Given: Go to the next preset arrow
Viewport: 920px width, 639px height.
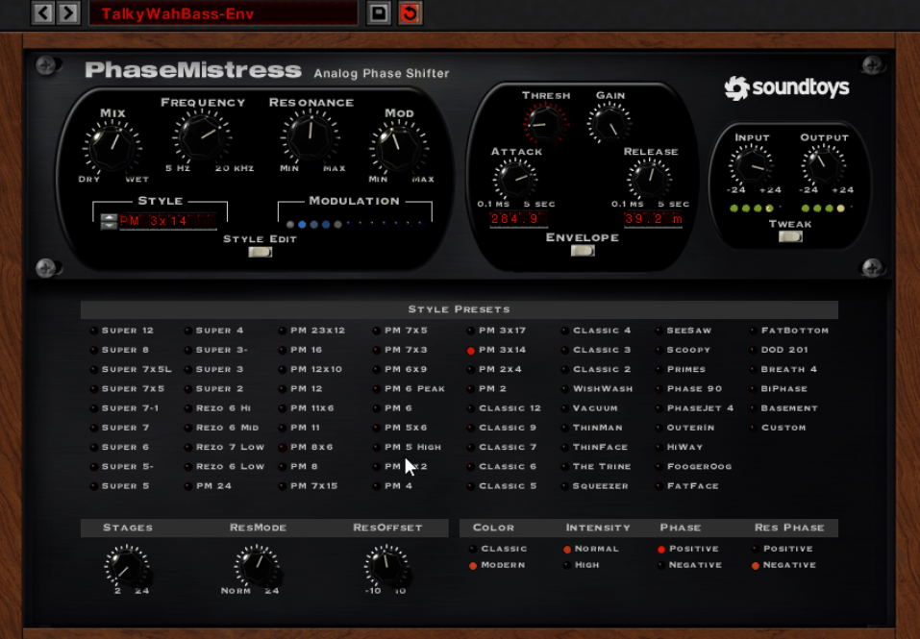Looking at the screenshot, I should (68, 12).
